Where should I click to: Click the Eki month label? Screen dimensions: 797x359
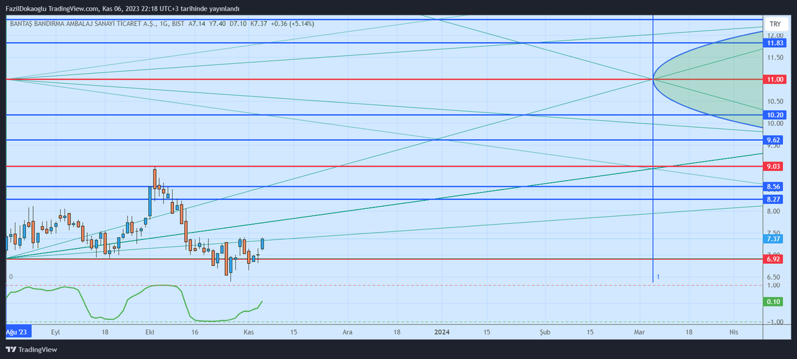pos(150,331)
